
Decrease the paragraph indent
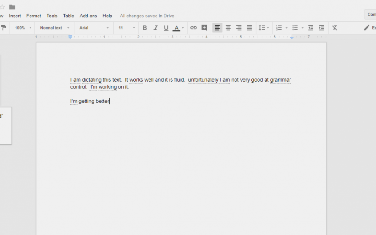coord(311,28)
